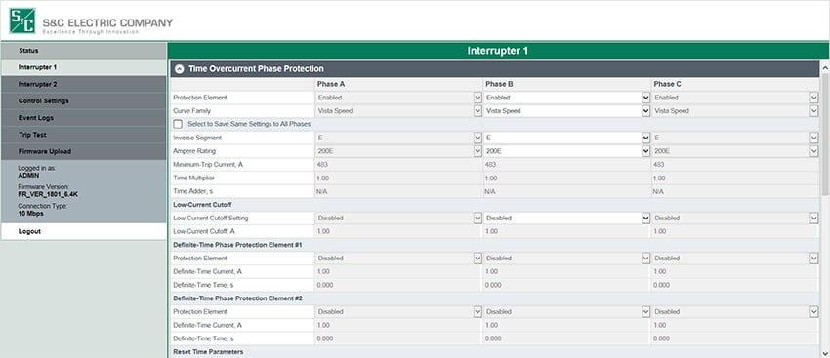Open Phase A Protection Element dropdown arrow
The width and height of the screenshot is (830, 358).
(x=477, y=98)
